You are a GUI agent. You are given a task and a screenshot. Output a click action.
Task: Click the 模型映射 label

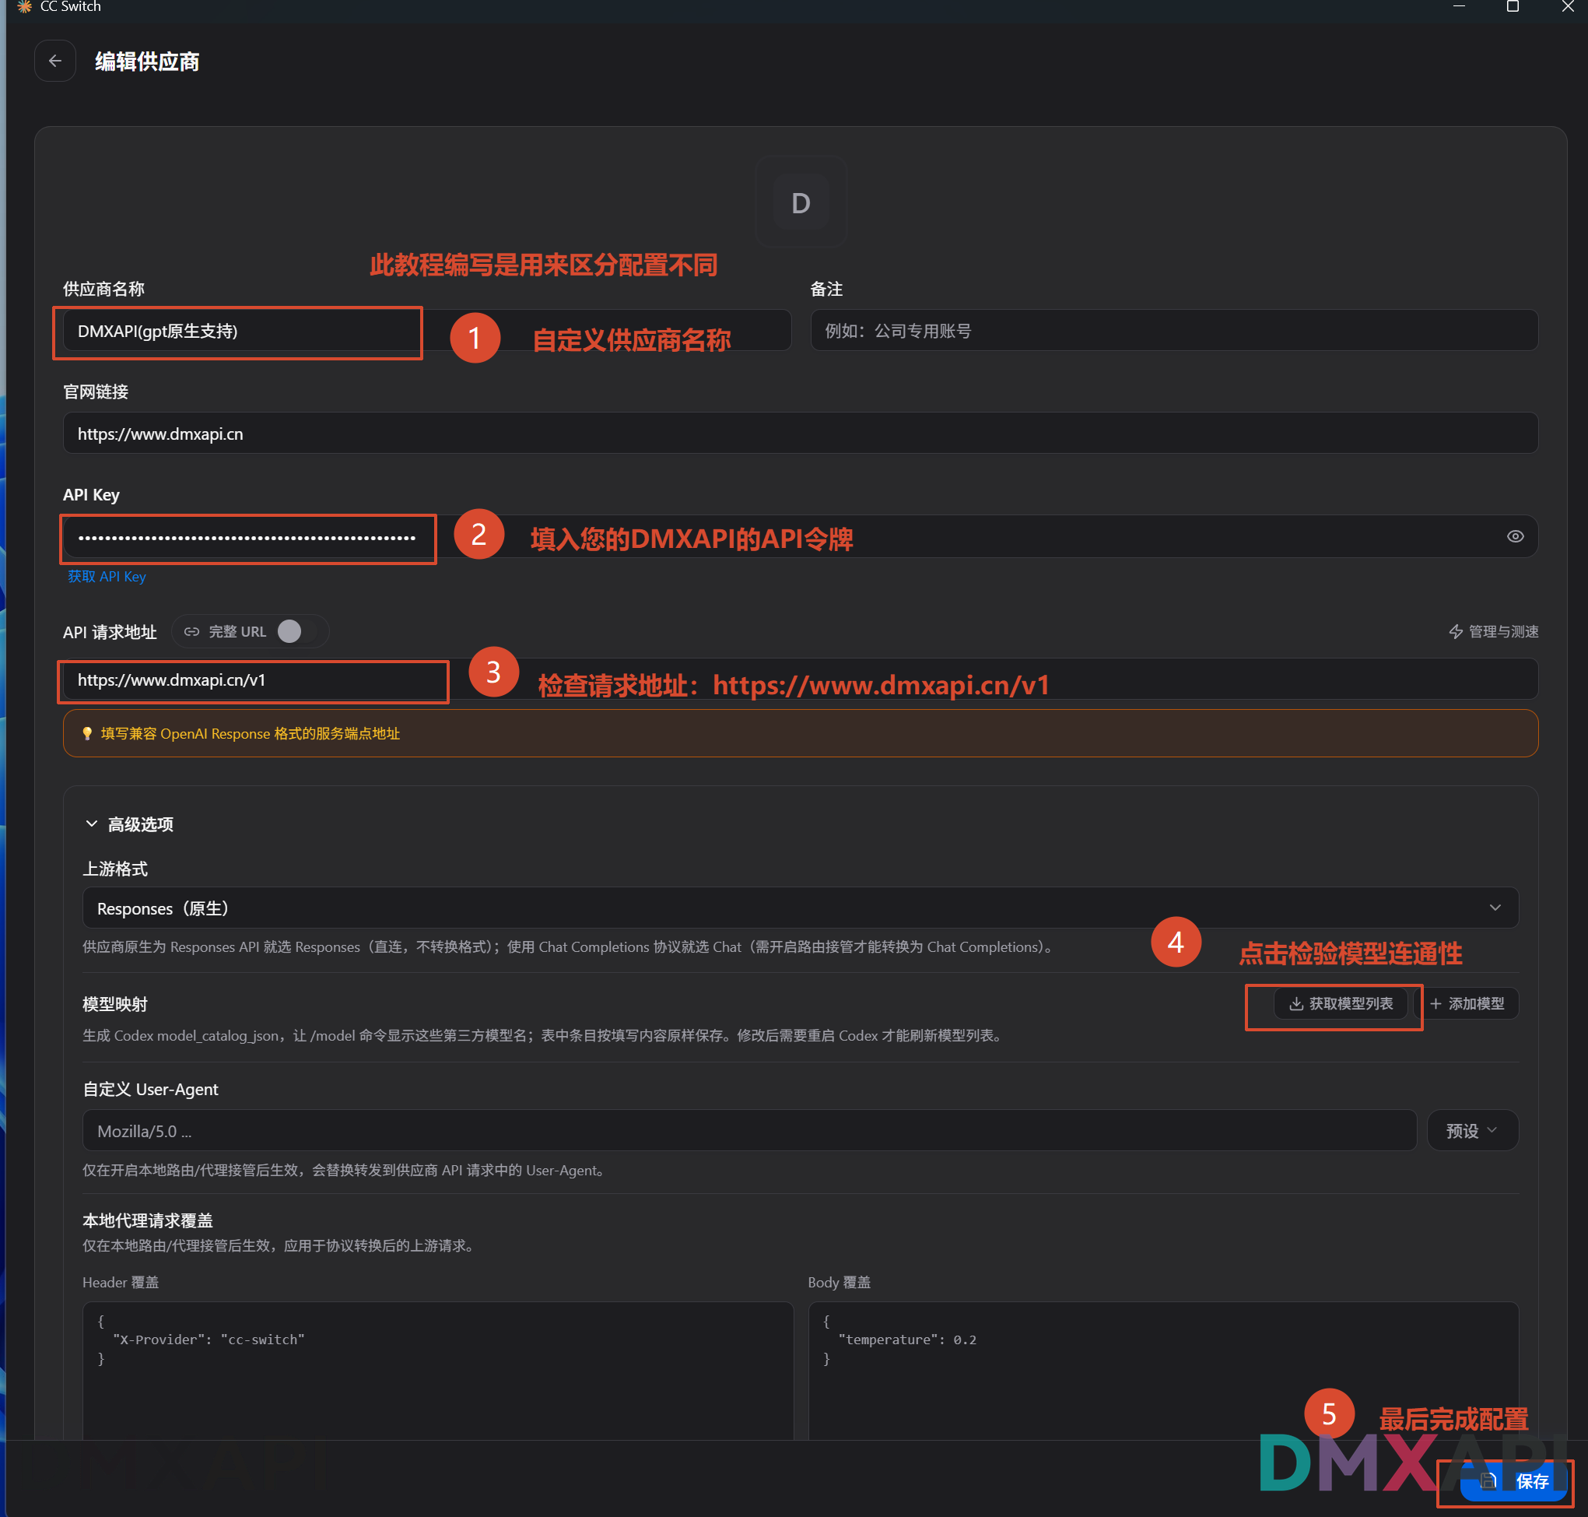(114, 1004)
